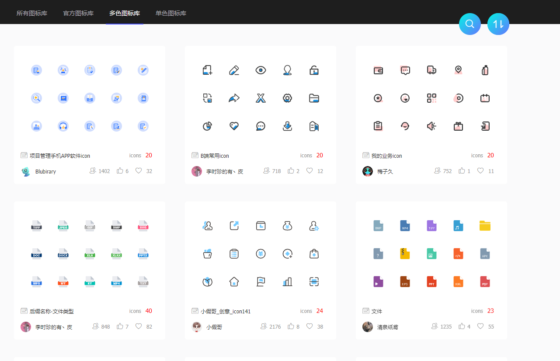Screen dimensions: 560x361
Task: Click music file icon in 文件 card
Action: [458, 226]
